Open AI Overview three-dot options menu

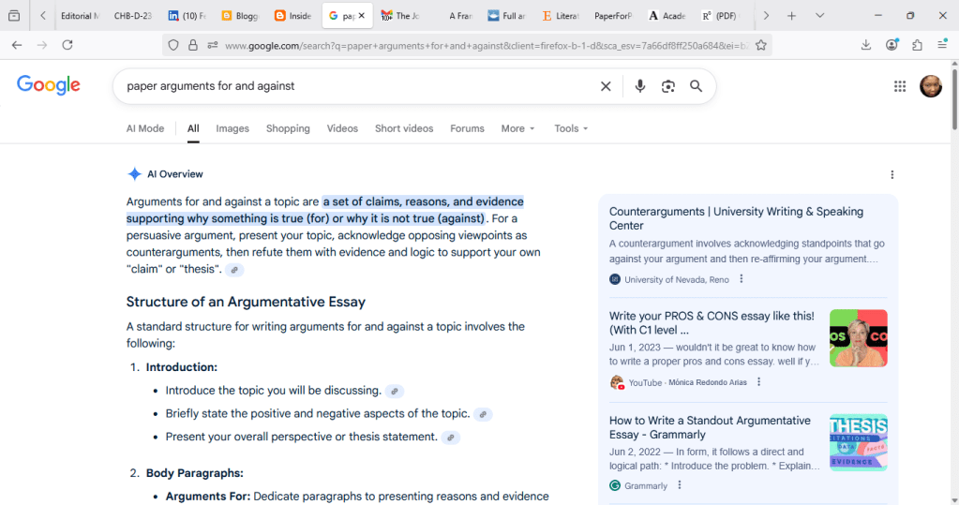(892, 174)
